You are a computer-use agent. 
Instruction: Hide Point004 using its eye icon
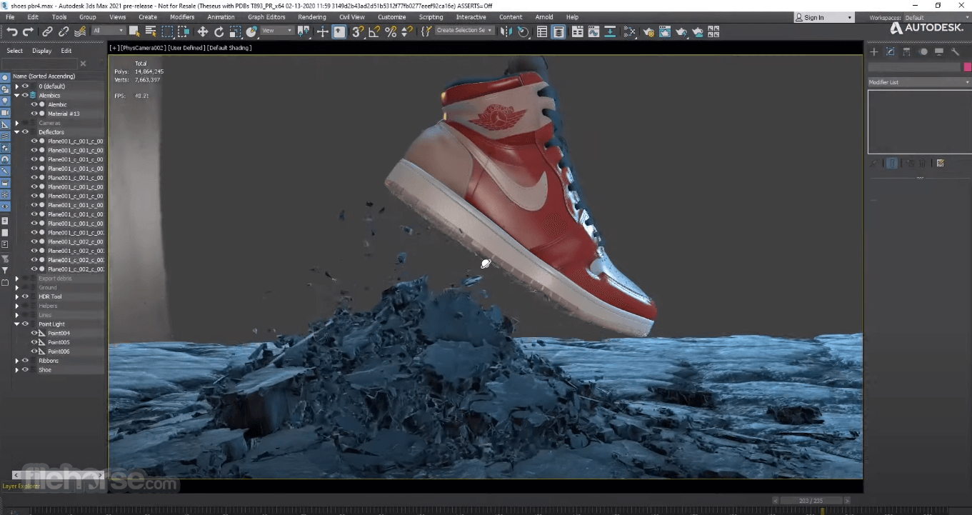point(34,333)
